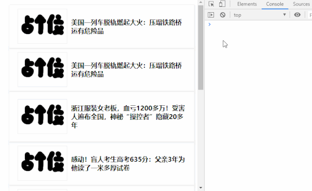
Task: Click the page vertical scrollbar thumb
Action: click(x=200, y=48)
